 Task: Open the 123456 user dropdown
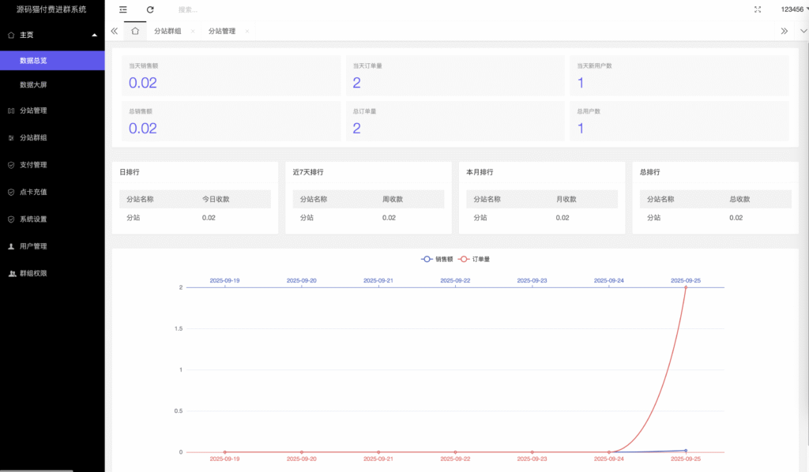[x=792, y=9]
